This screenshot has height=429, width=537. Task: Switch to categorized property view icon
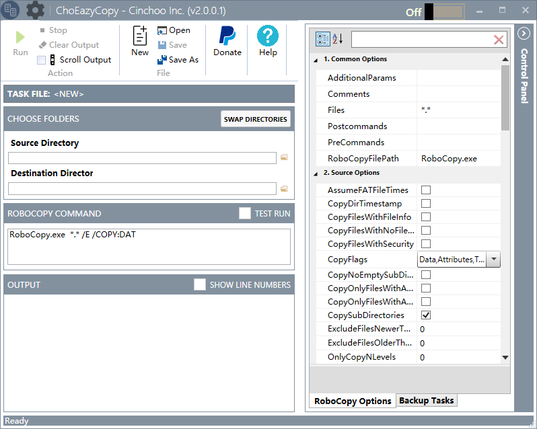click(x=322, y=39)
